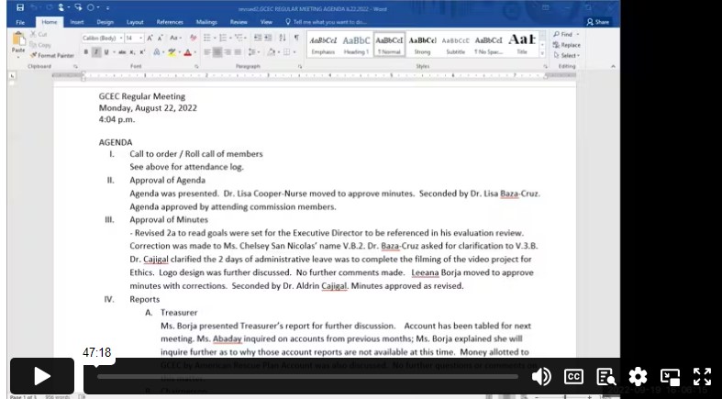Decrease font size with Shrink Font
Viewport: 722px width, 399px height.
coord(161,39)
